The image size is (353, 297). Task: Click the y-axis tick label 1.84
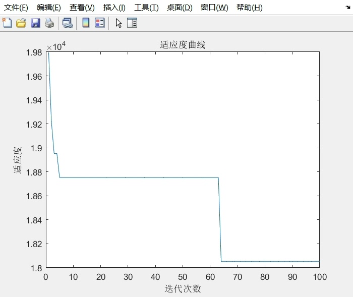(x=34, y=220)
